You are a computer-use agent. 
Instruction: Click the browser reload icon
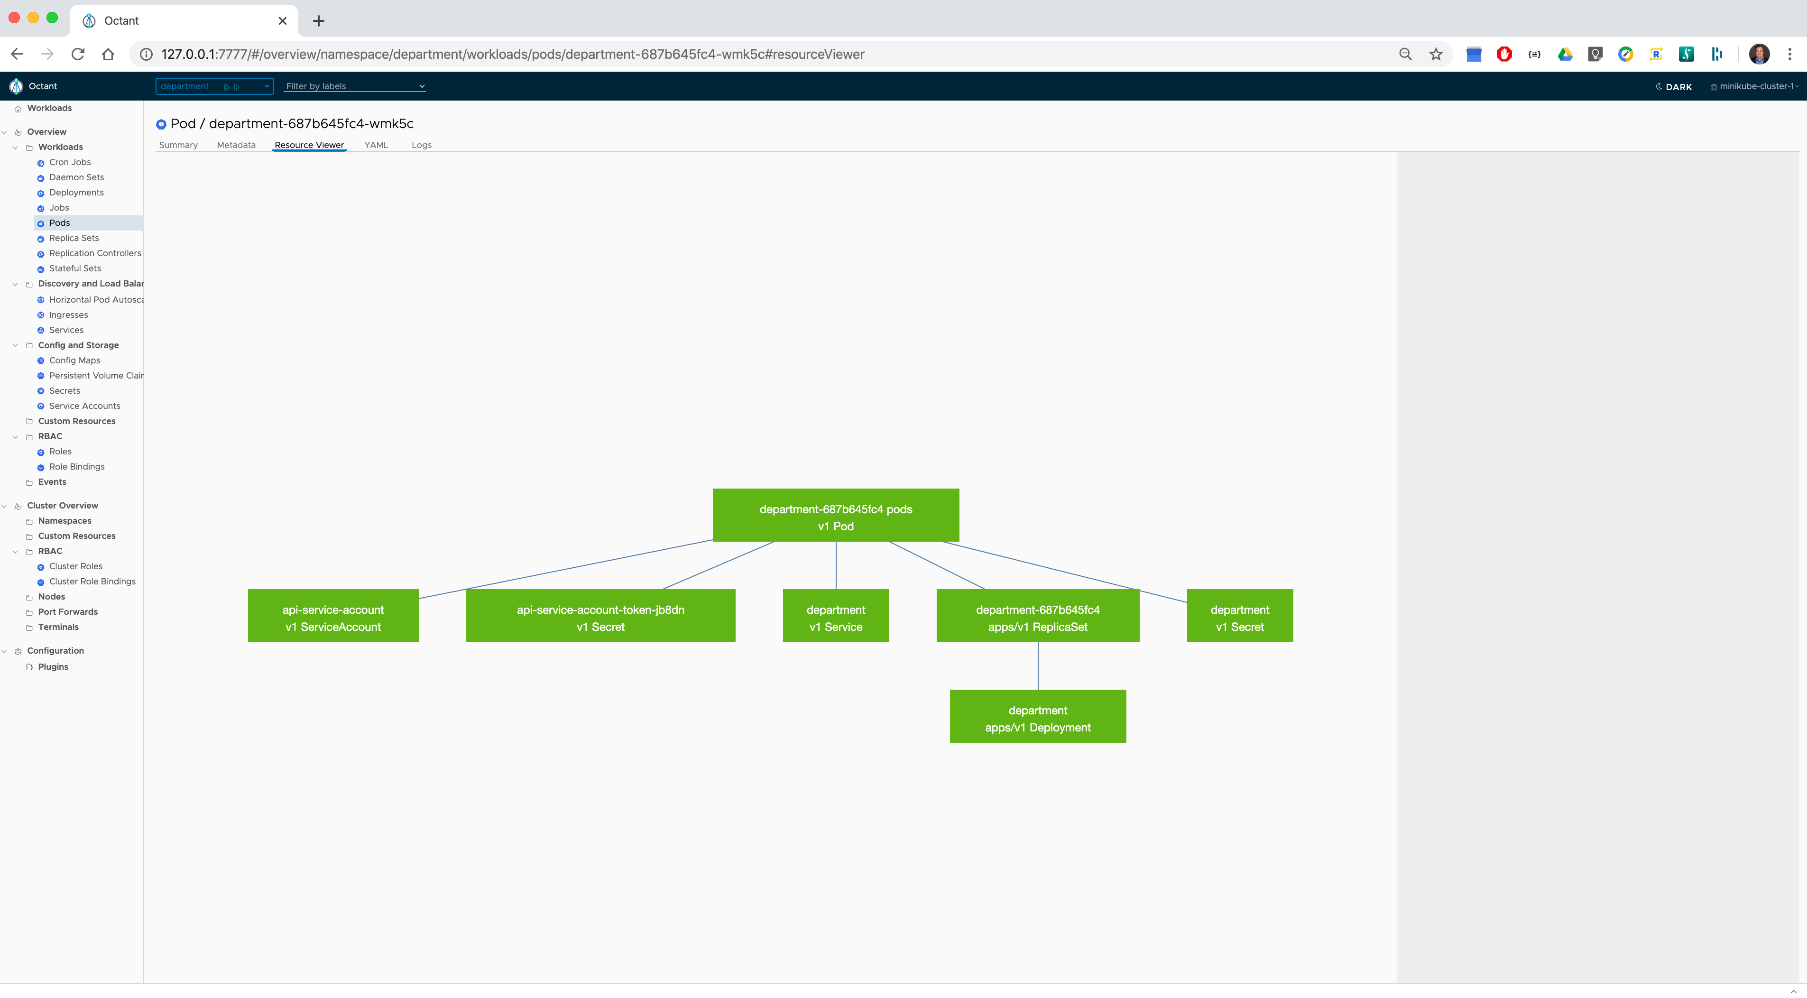(x=78, y=54)
